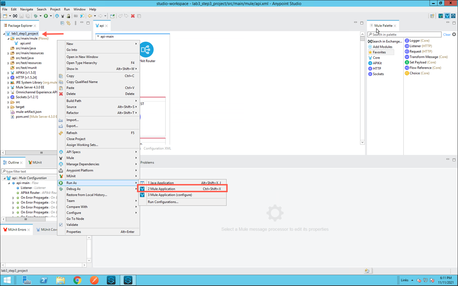The width and height of the screenshot is (458, 286).
Task: Open File Explorer from the taskbar
Action: click(60, 280)
